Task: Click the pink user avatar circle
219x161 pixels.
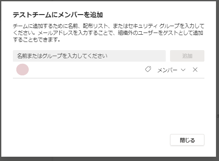Action: pos(22,69)
